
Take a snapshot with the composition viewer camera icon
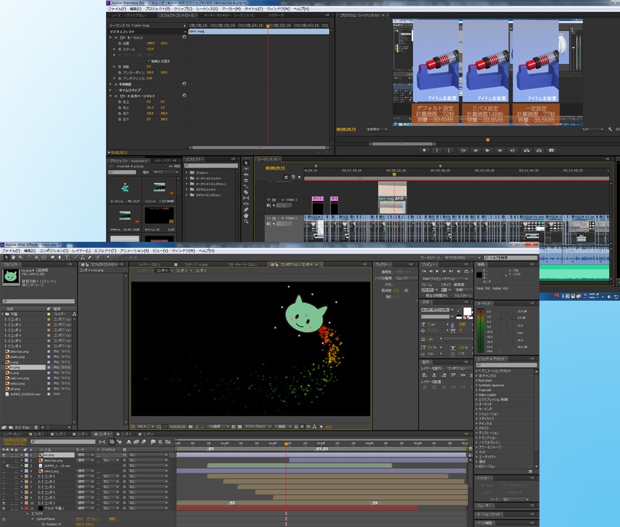[190, 427]
